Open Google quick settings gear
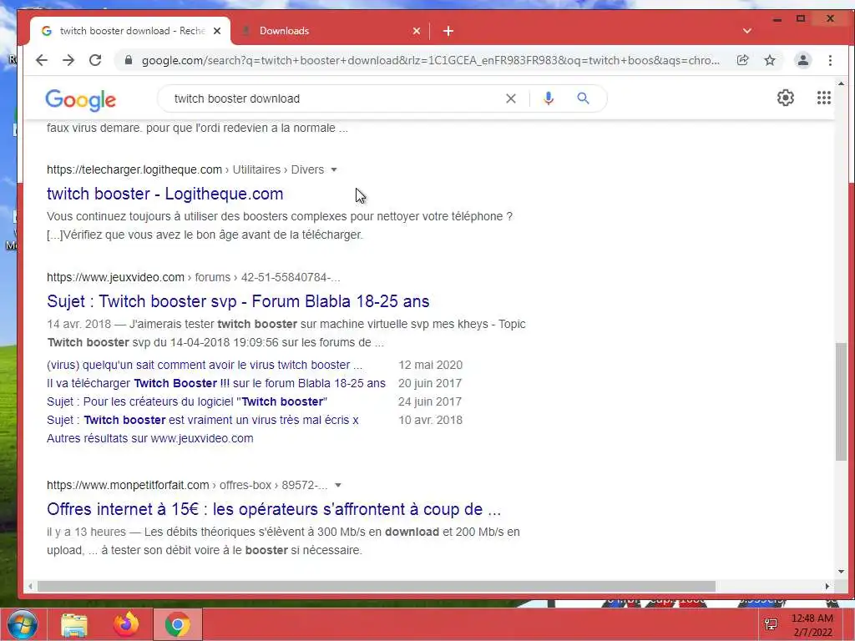855x641 pixels. (x=785, y=98)
